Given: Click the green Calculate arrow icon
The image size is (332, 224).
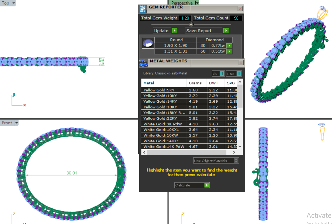Looking at the screenshot, I should click(207, 185).
